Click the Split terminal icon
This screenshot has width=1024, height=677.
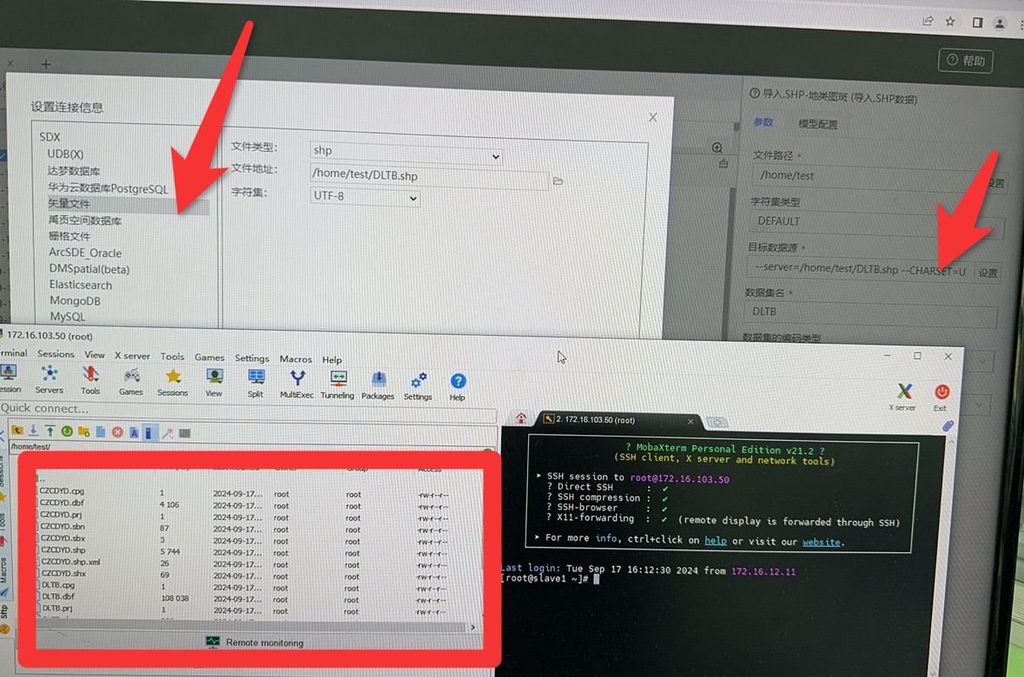tap(256, 384)
